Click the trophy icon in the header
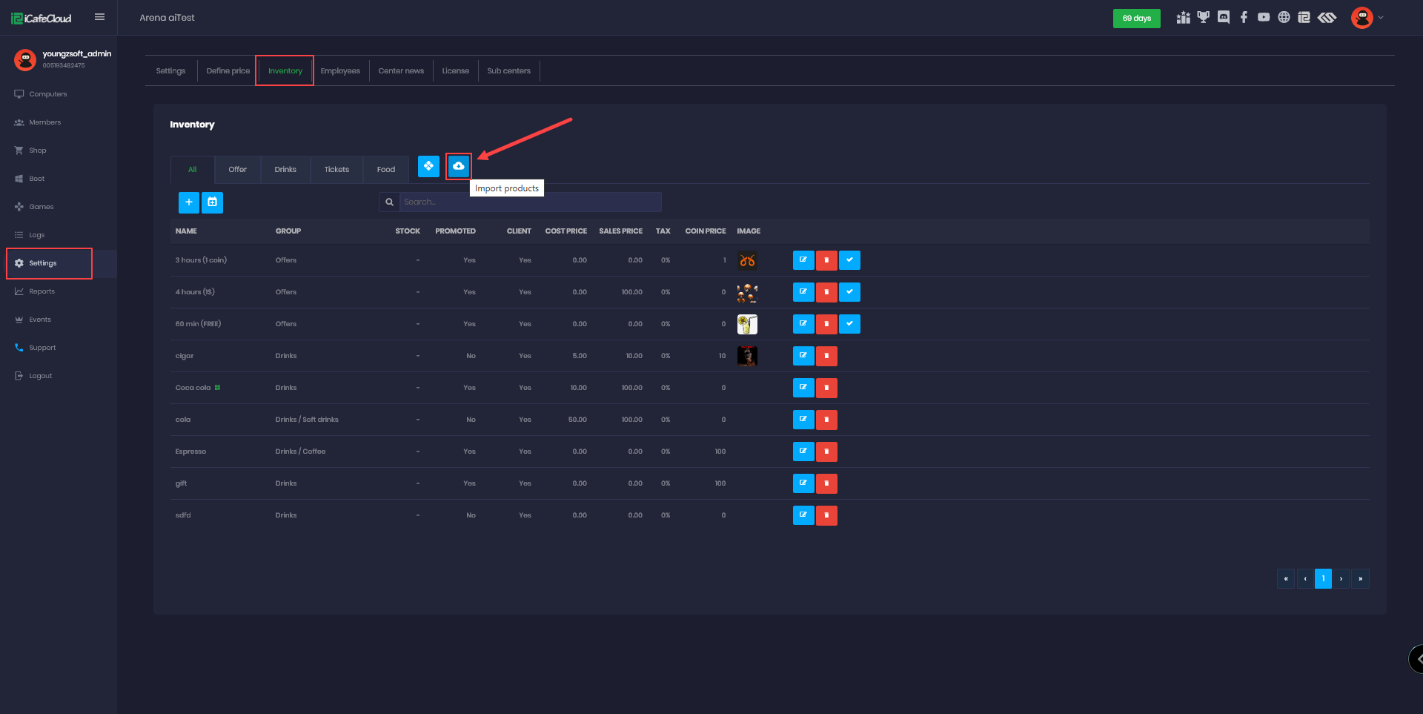This screenshot has height=714, width=1423. point(1204,18)
